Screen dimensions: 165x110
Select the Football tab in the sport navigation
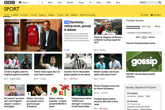(x=15, y=15)
